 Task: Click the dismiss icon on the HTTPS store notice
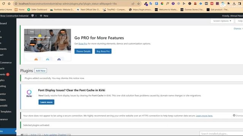pyautogui.click(x=234, y=115)
